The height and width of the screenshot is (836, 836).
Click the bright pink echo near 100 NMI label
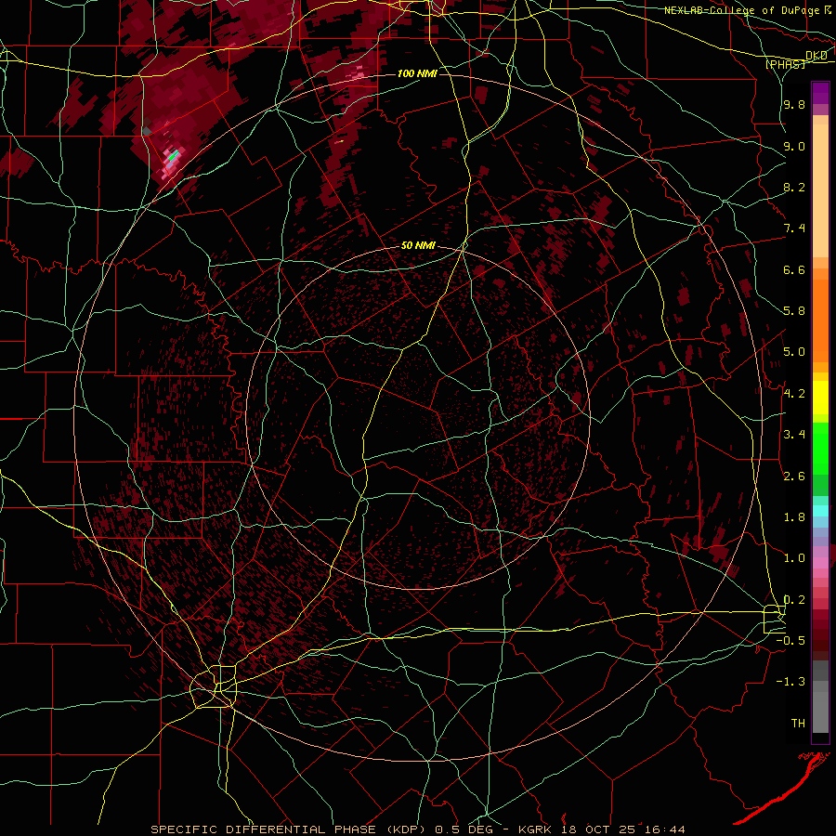click(358, 73)
